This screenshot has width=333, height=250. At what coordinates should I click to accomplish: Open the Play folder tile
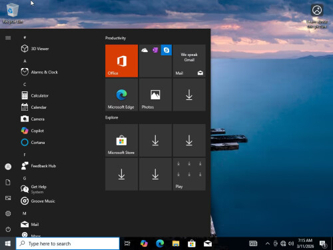click(x=189, y=174)
